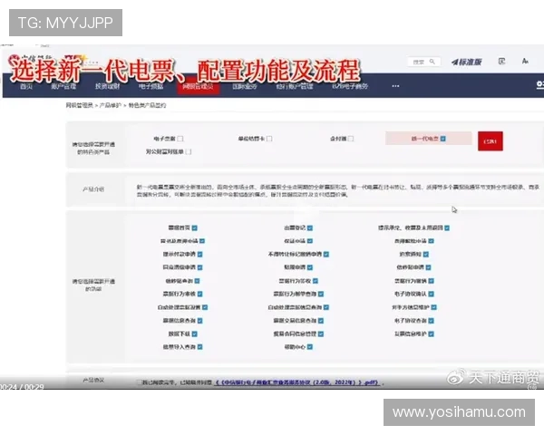
Task: Go to the 首页 tab
Action: click(26, 86)
